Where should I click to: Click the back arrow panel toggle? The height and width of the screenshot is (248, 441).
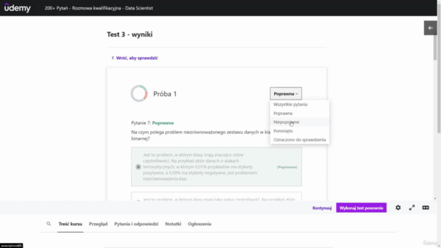pyautogui.click(x=430, y=28)
